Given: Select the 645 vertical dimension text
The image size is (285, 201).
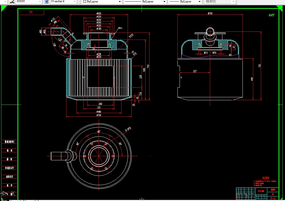Looking at the screenshot, I should tap(144, 70).
